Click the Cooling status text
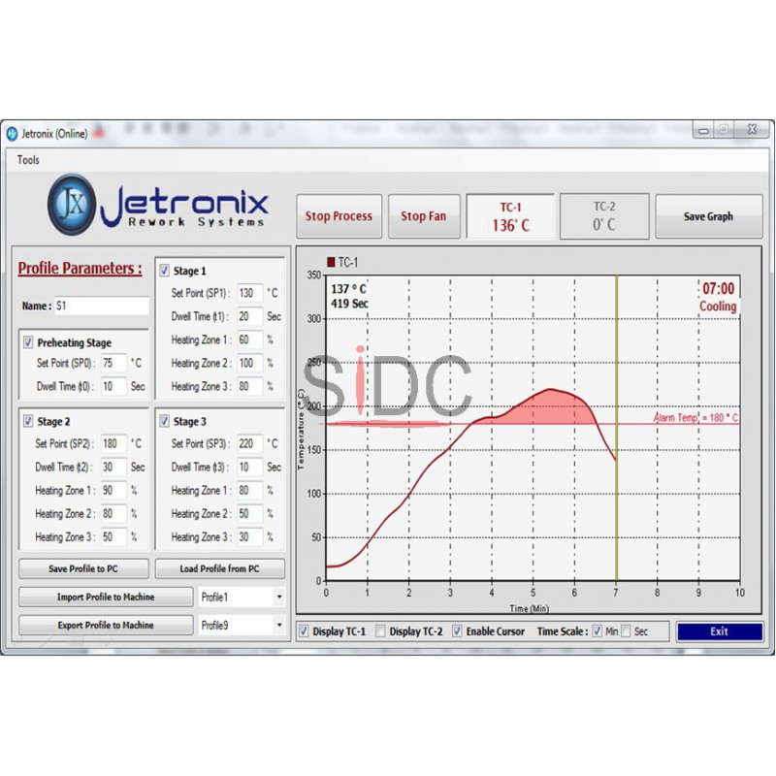Image resolution: width=776 pixels, height=776 pixels. tap(718, 307)
